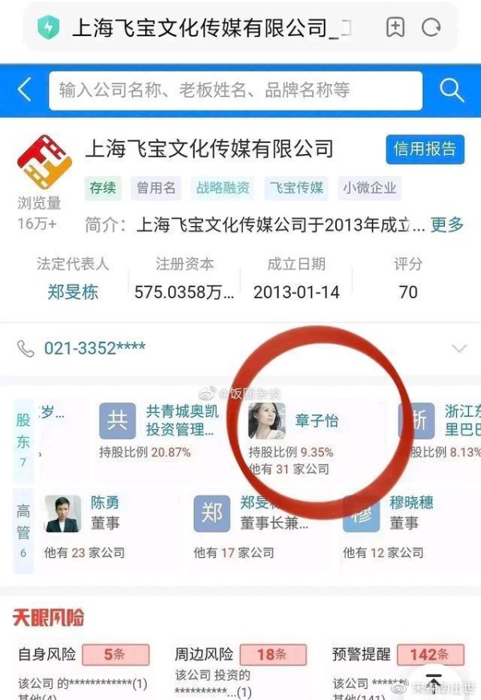The width and height of the screenshot is (481, 700).
Task: Select the 曾用名 tag
Action: point(156,188)
